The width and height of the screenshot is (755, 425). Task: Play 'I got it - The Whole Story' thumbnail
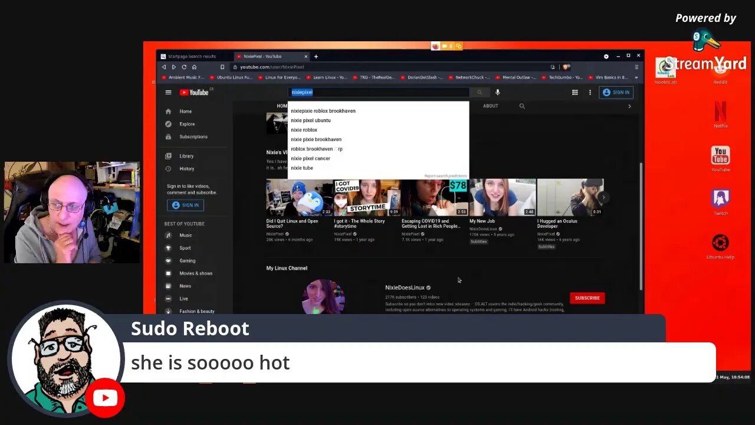(x=367, y=197)
